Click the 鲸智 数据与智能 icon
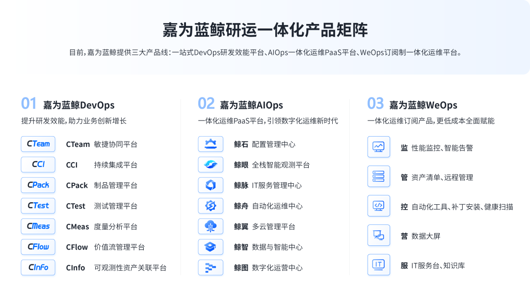Image resolution: width=530 pixels, height=288 pixels. click(x=211, y=247)
